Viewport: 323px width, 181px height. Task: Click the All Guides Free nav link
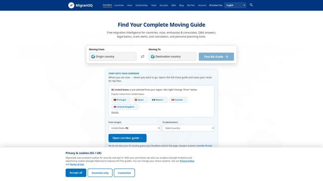pos(216,5)
